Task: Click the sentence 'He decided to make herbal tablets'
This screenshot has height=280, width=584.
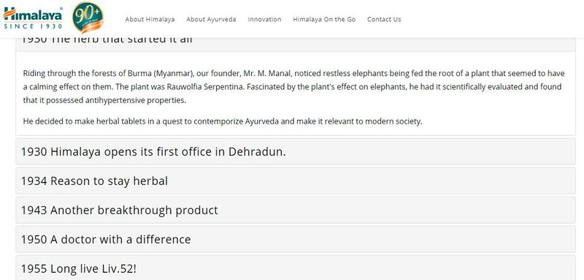Action: point(223,121)
